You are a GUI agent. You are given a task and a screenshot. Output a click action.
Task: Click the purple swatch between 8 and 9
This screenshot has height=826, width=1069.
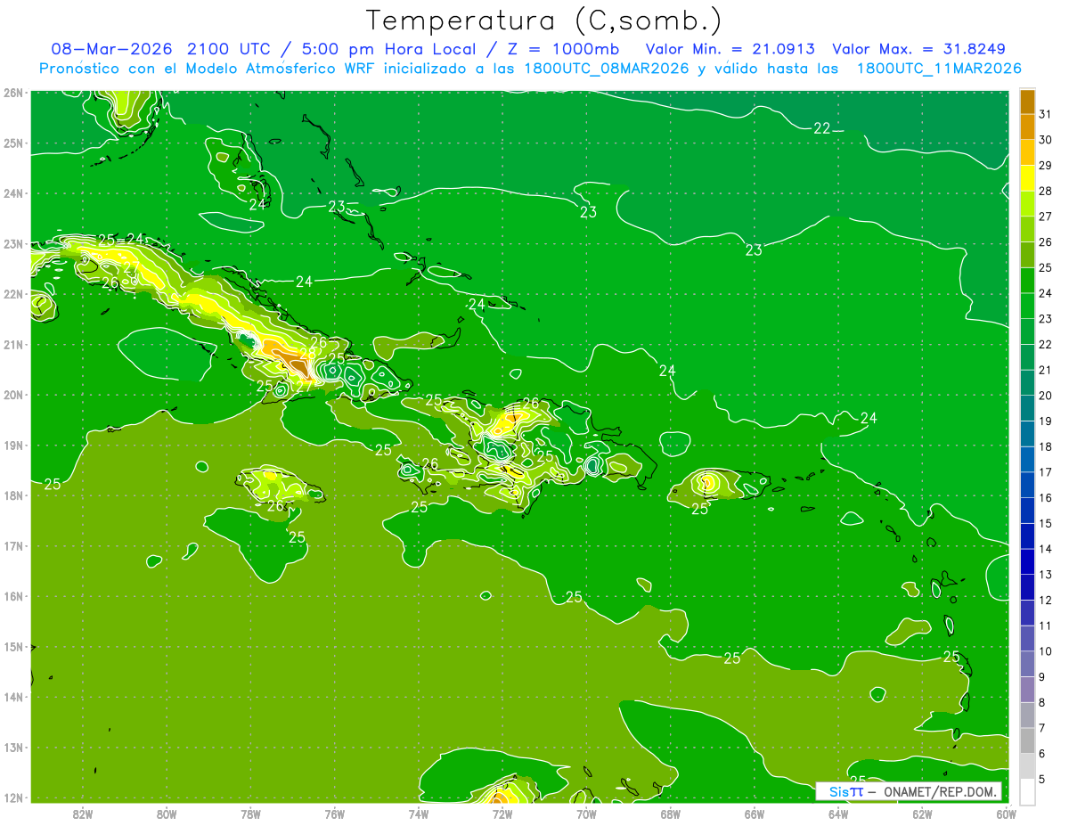pos(1027,690)
